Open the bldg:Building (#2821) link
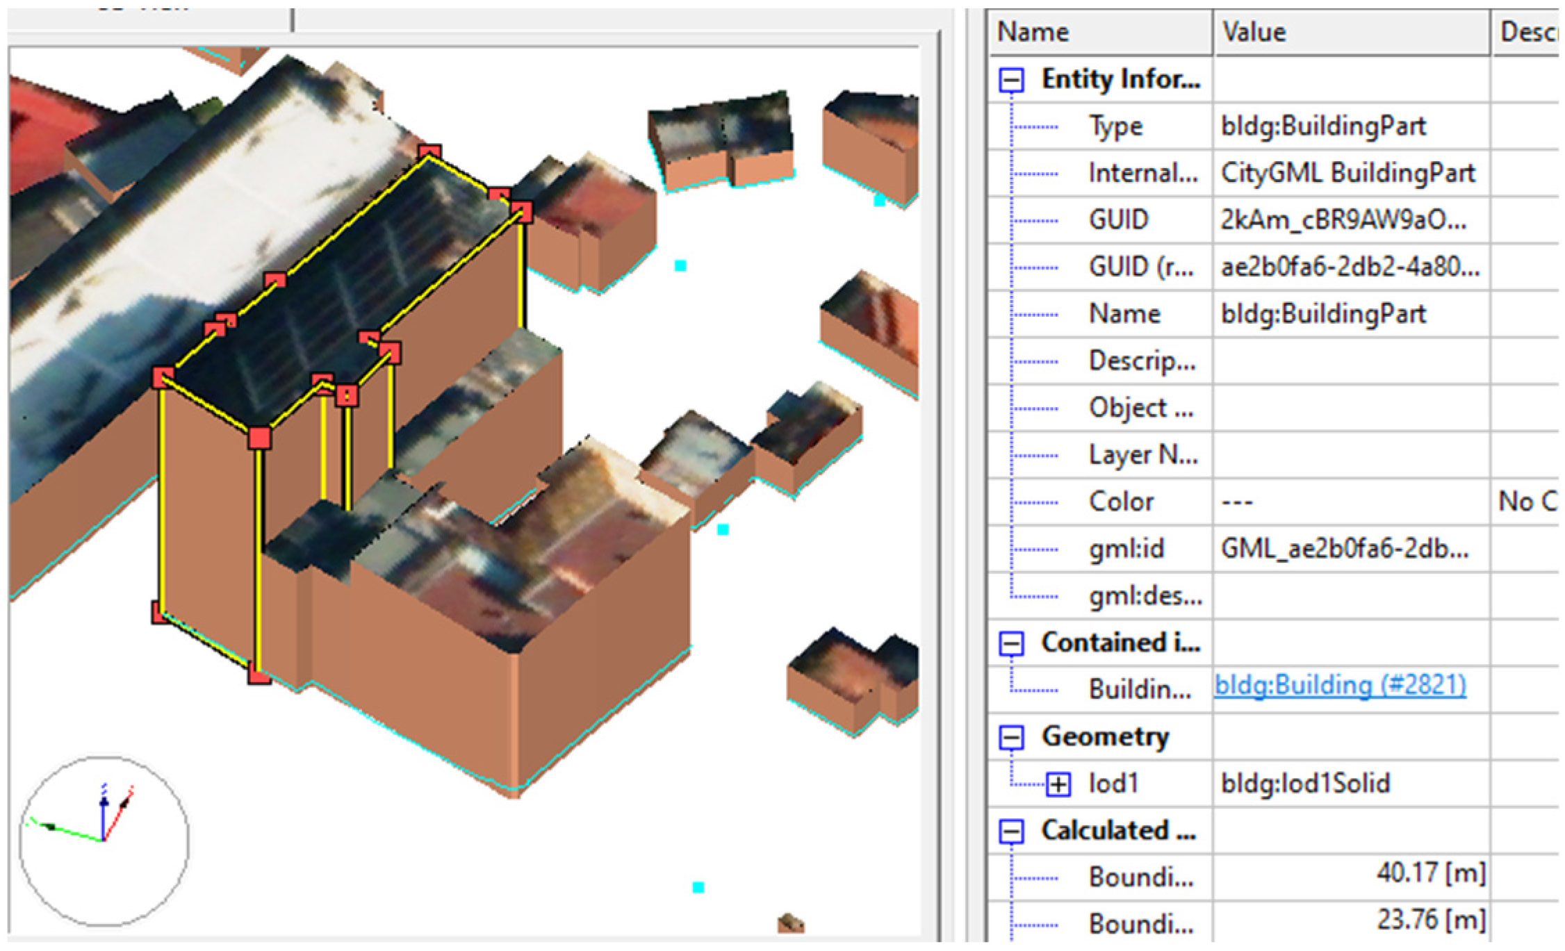Viewport: 1565px width, 951px height. click(1340, 686)
